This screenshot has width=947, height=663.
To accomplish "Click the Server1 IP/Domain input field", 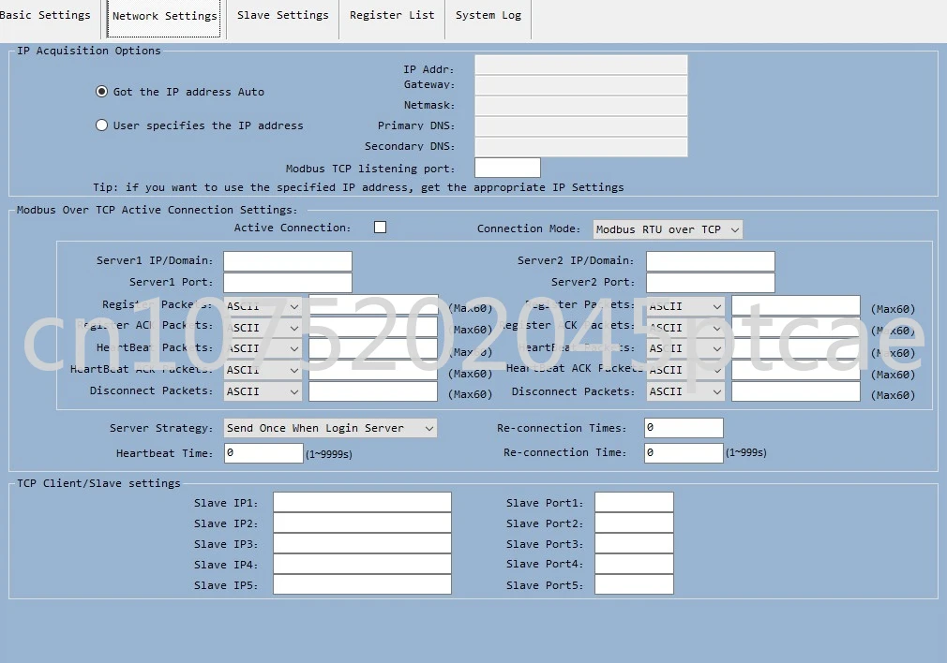I will click(x=288, y=261).
